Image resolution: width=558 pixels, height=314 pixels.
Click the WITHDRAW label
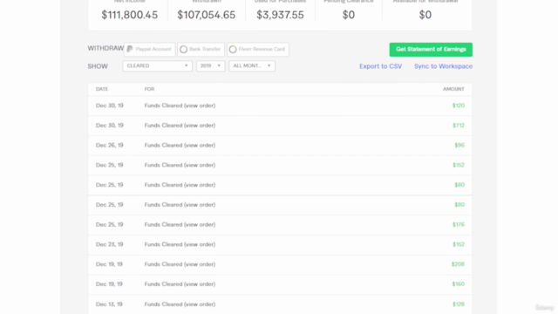[x=105, y=49]
